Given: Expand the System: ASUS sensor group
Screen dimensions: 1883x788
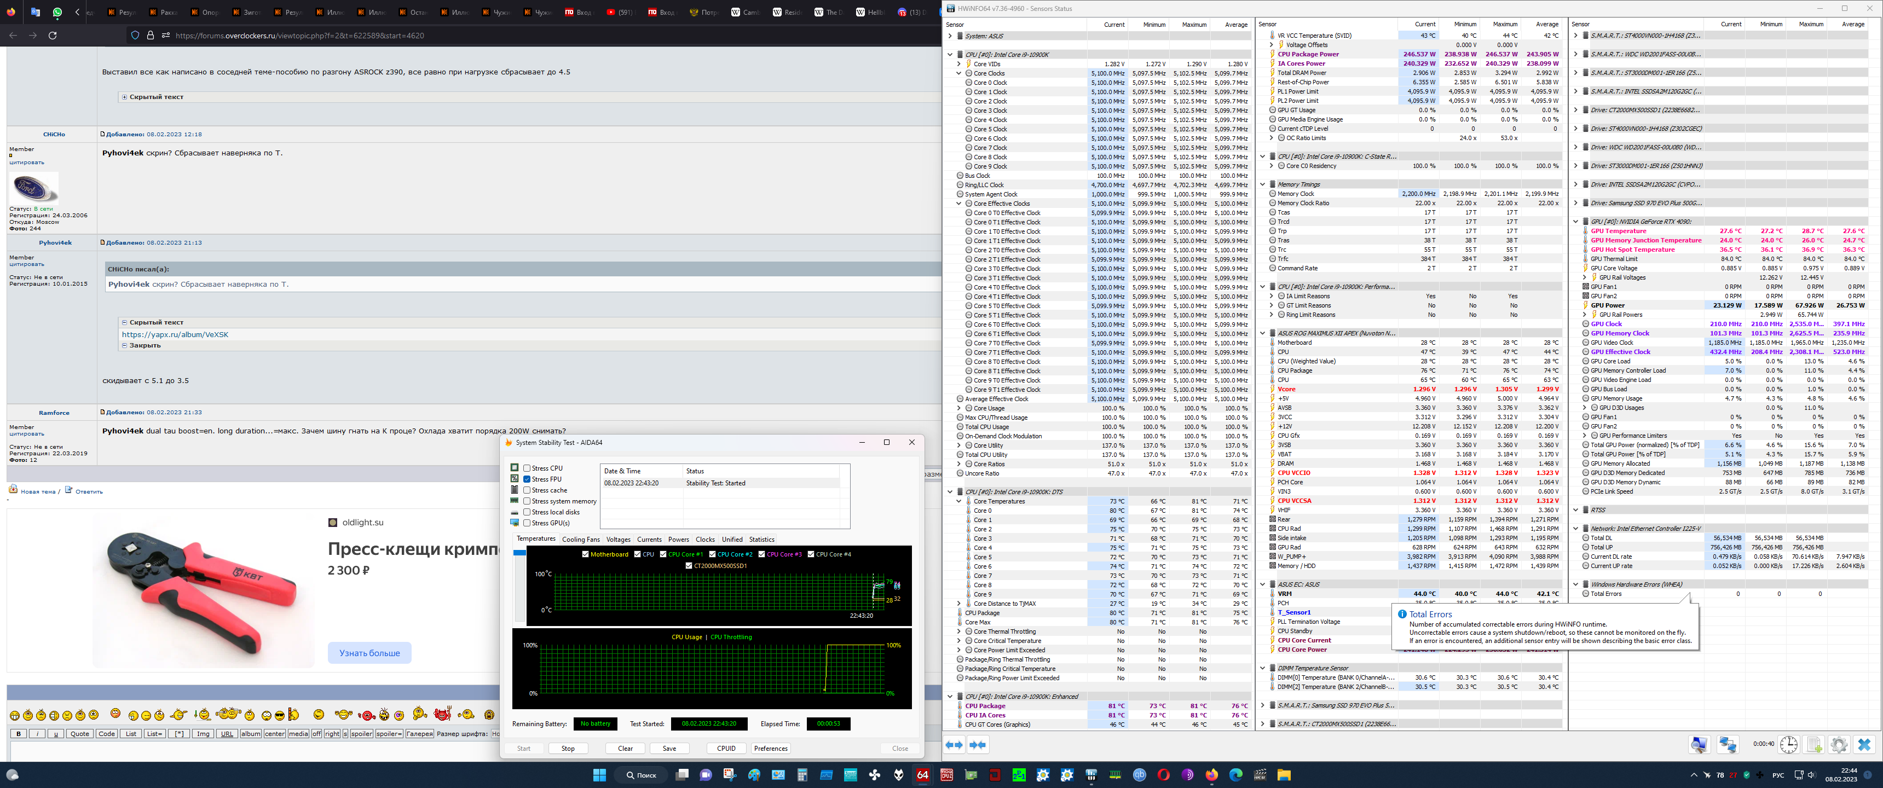Looking at the screenshot, I should pos(950,36).
